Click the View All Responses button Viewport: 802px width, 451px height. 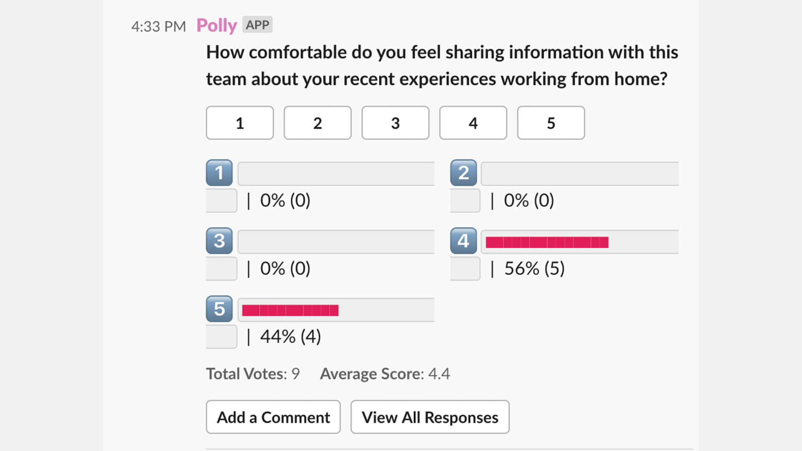[x=430, y=417]
